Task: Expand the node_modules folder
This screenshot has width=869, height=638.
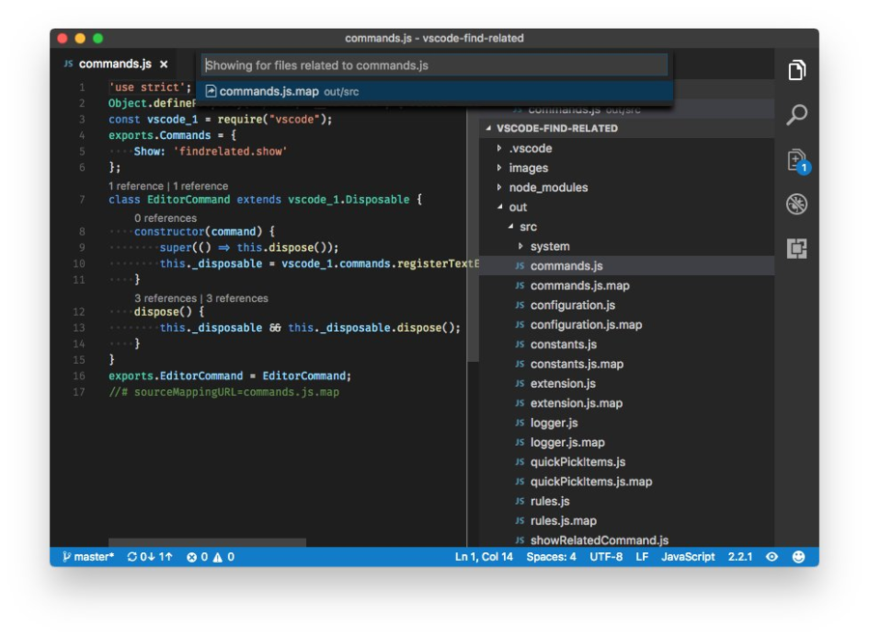Action: [547, 187]
